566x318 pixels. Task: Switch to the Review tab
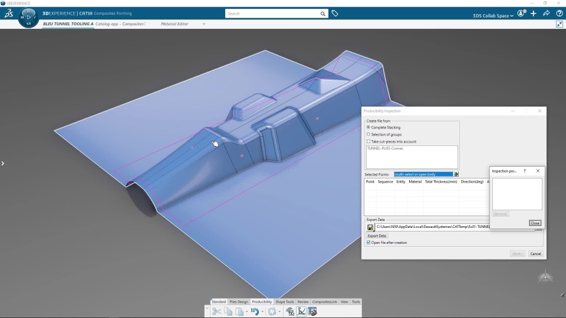[303, 302]
